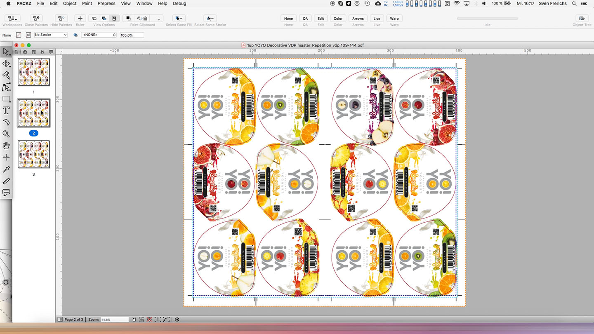Open the Spotlight search in menu bar
Screen dimensions: 594x334
tap(574, 3)
